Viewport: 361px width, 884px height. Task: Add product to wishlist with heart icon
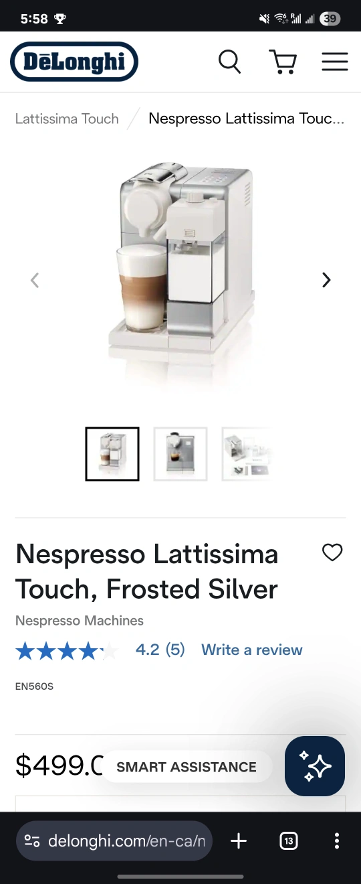pos(332,552)
